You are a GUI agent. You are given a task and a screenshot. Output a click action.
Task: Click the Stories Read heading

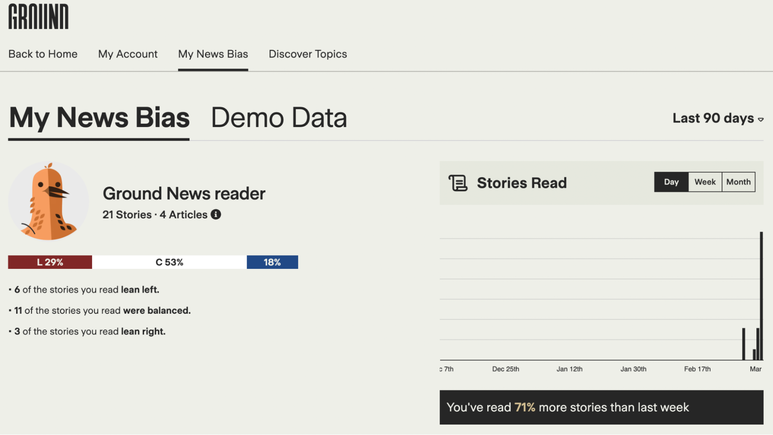click(522, 183)
